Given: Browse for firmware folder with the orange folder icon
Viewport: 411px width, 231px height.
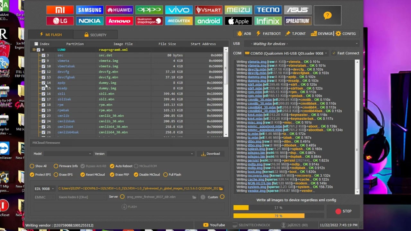Looking at the screenshot, I should pyautogui.click(x=221, y=189).
